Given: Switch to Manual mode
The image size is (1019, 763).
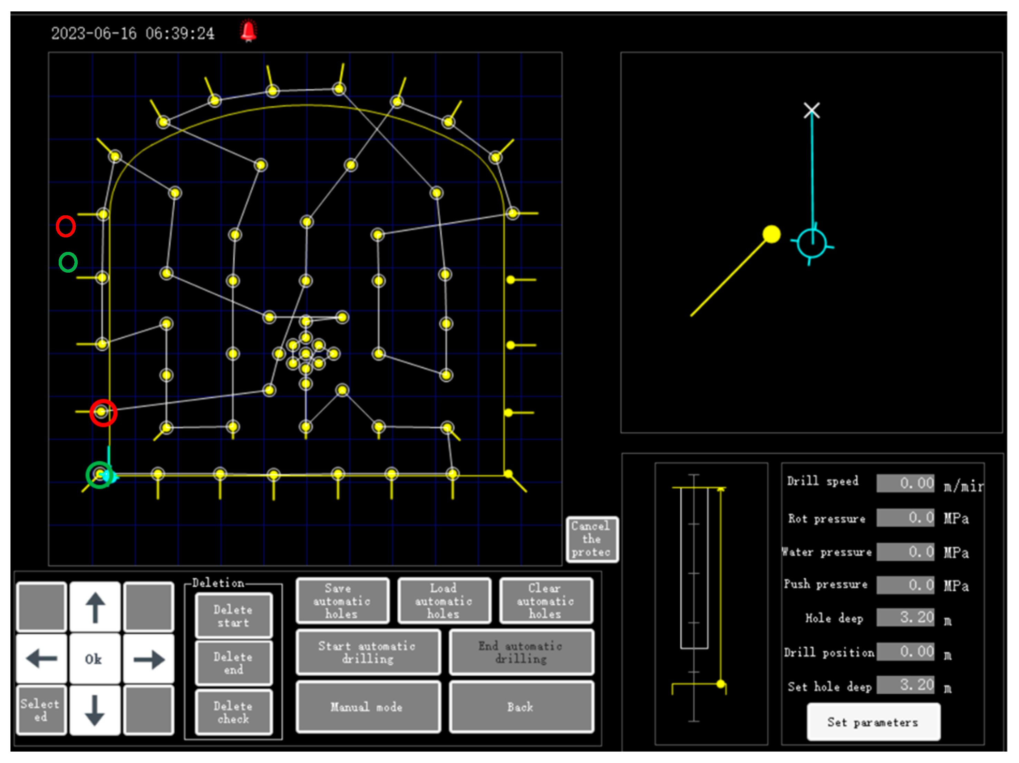Looking at the screenshot, I should [368, 707].
